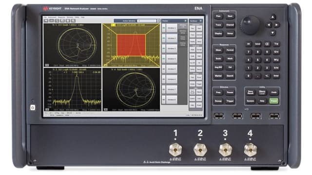Hit the green Preset hardkey

[x=274, y=101]
